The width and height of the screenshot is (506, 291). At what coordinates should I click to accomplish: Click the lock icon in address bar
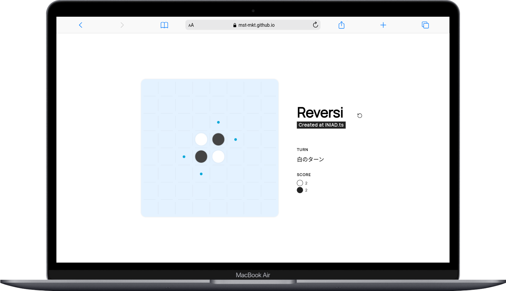[x=235, y=25]
